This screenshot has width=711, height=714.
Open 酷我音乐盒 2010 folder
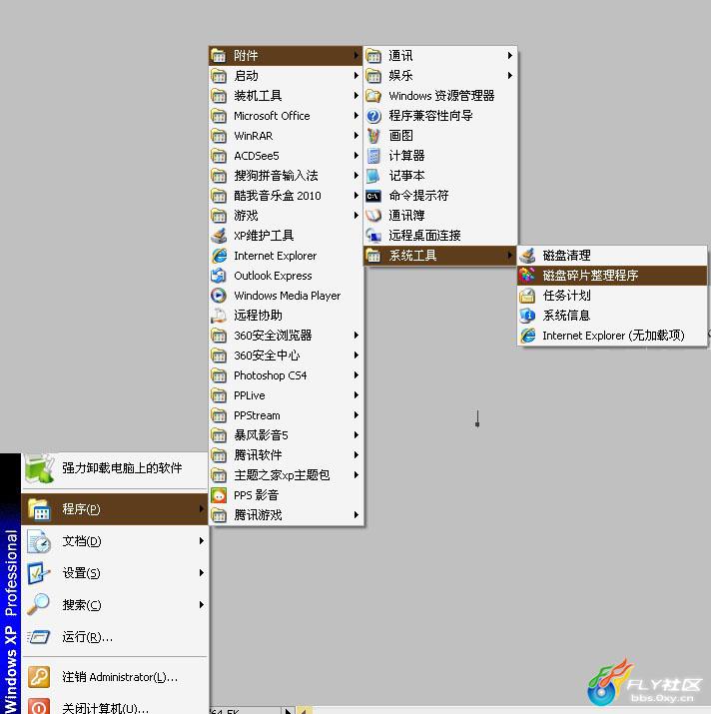tap(286, 196)
